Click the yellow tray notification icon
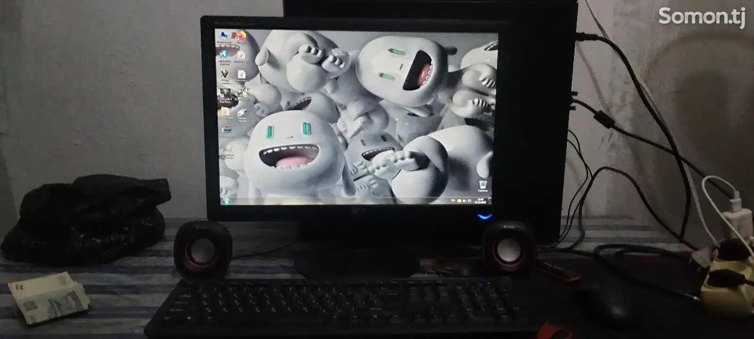Viewport: 754px width, 339px height. [459, 201]
